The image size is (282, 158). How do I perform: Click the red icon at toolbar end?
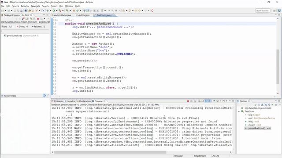pos(152,11)
